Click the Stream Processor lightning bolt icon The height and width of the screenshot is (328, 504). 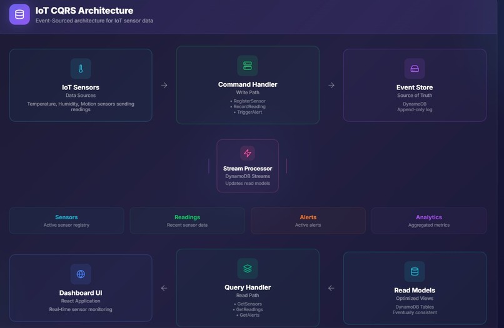tap(248, 153)
